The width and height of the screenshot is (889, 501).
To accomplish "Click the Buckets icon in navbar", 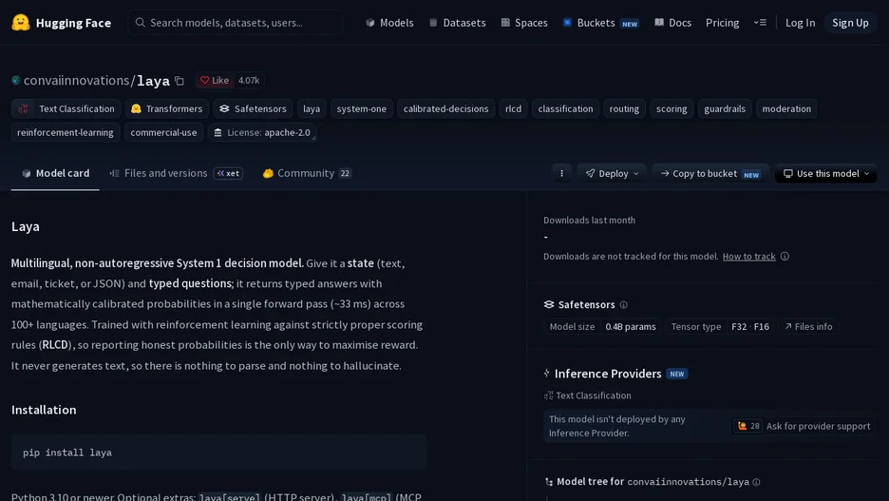I will pyautogui.click(x=567, y=23).
